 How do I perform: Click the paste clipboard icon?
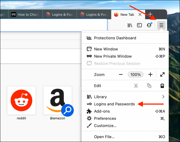tap(162, 86)
